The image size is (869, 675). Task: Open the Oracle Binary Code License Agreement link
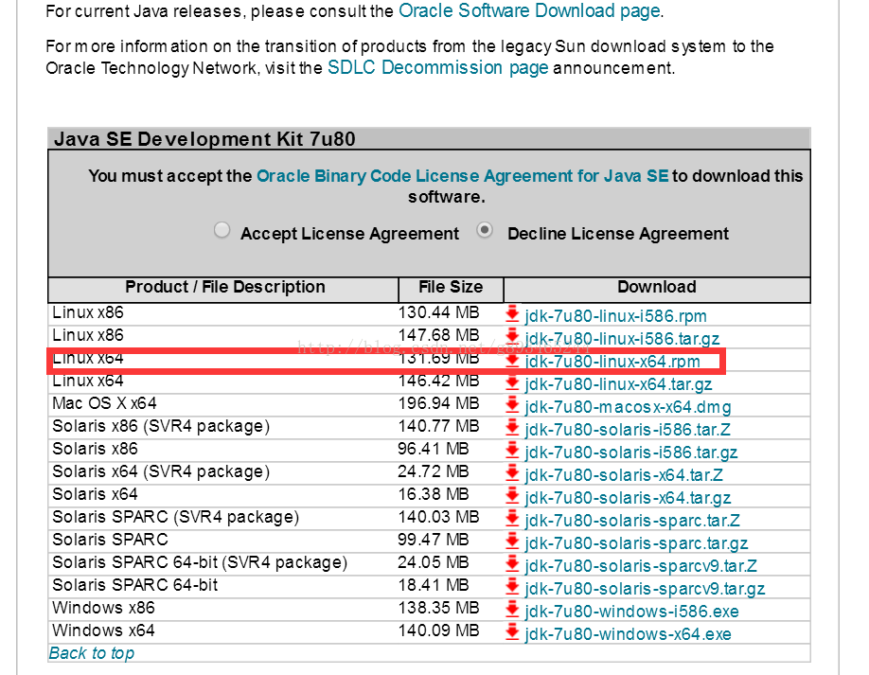(462, 176)
